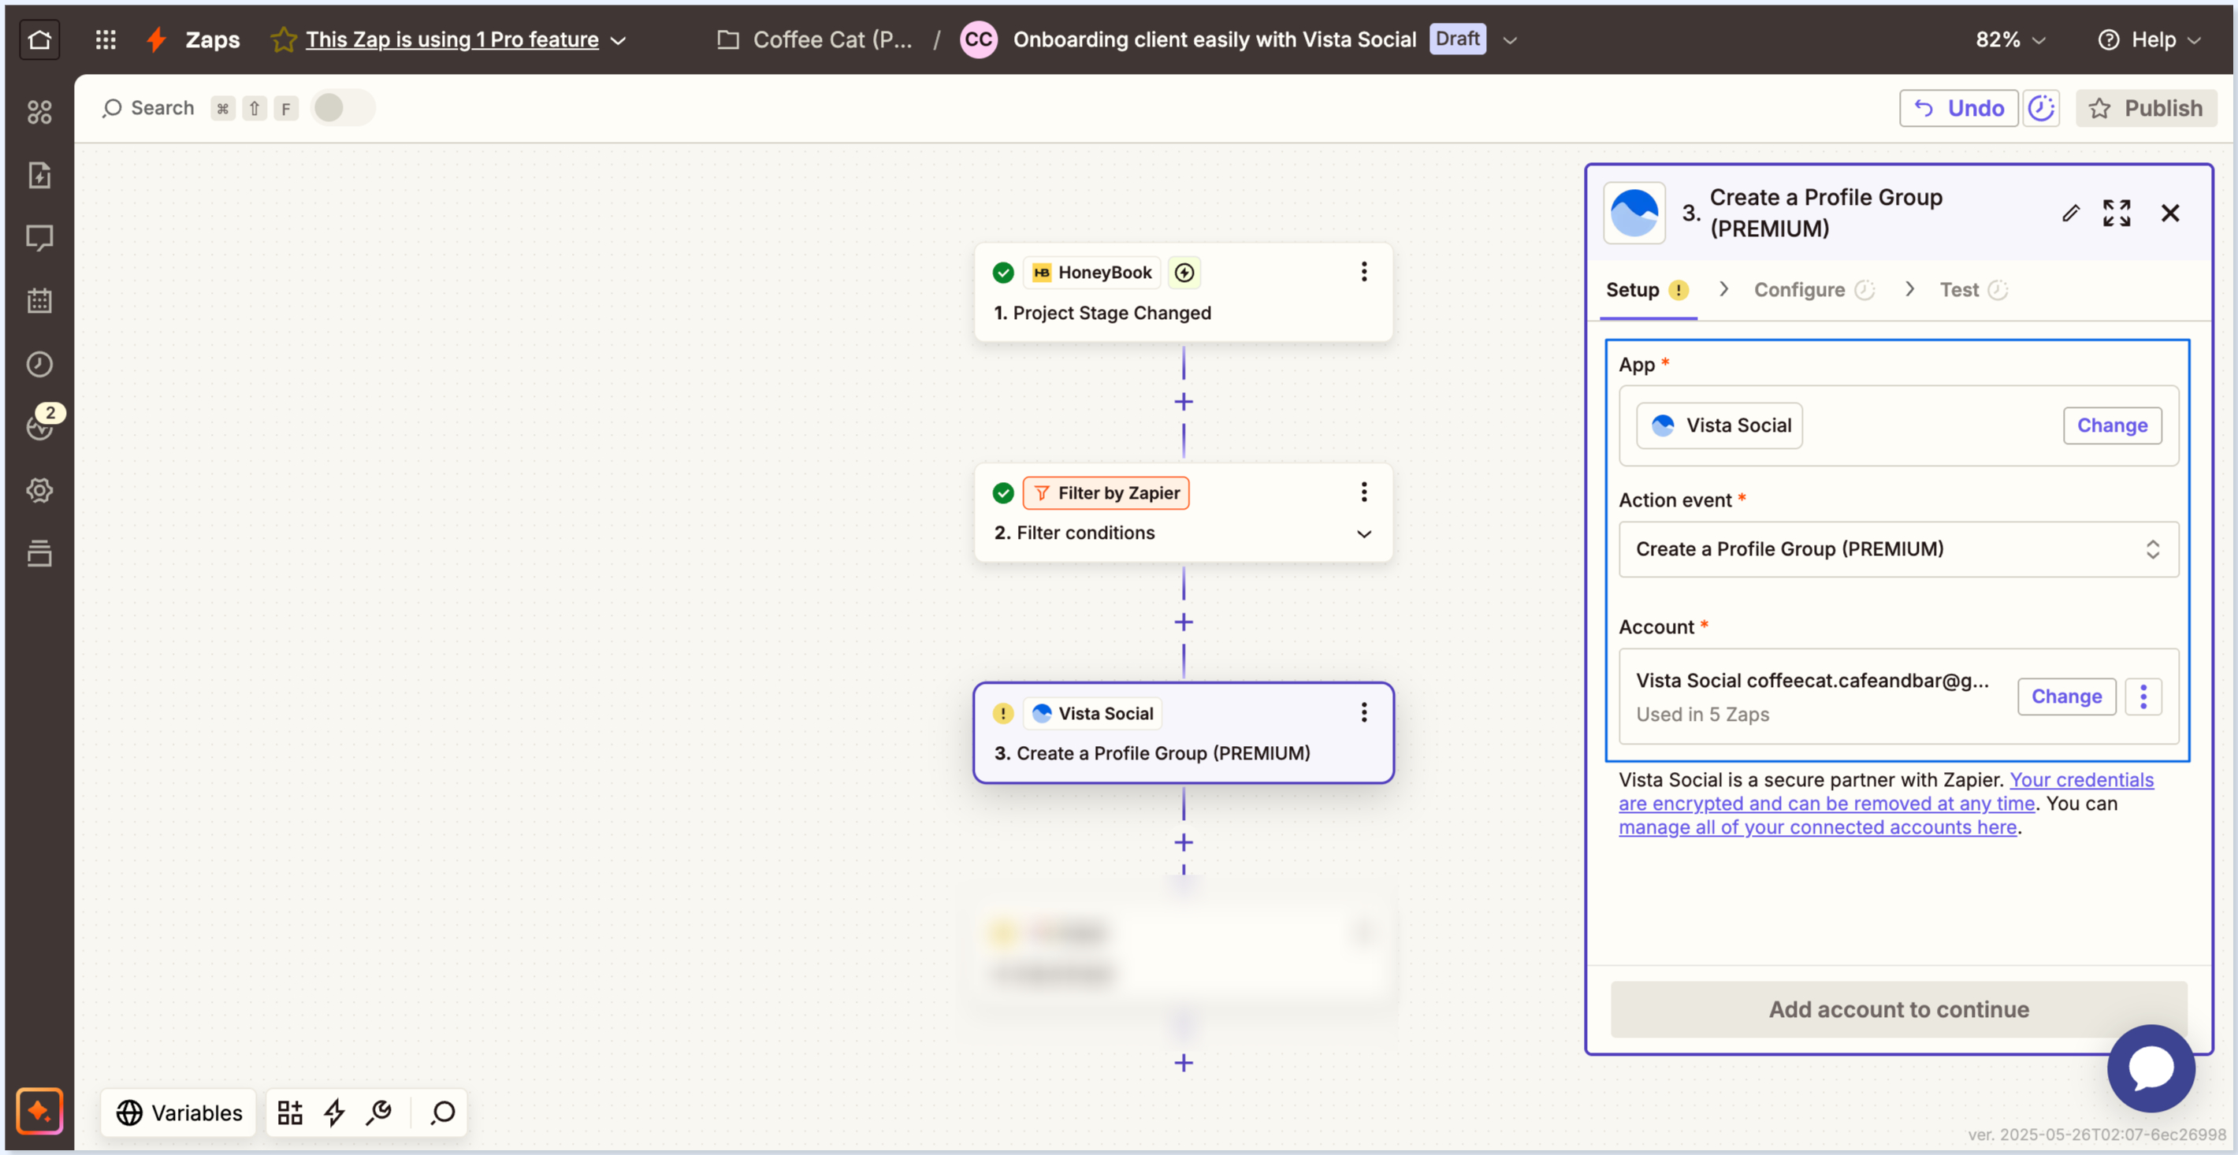The width and height of the screenshot is (2238, 1155).
Task: Add a step after HoneyBook trigger
Action: [1184, 402]
